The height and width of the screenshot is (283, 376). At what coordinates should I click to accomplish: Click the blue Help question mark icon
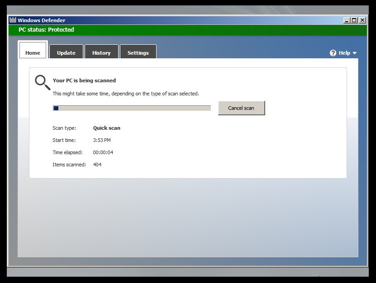coord(333,52)
